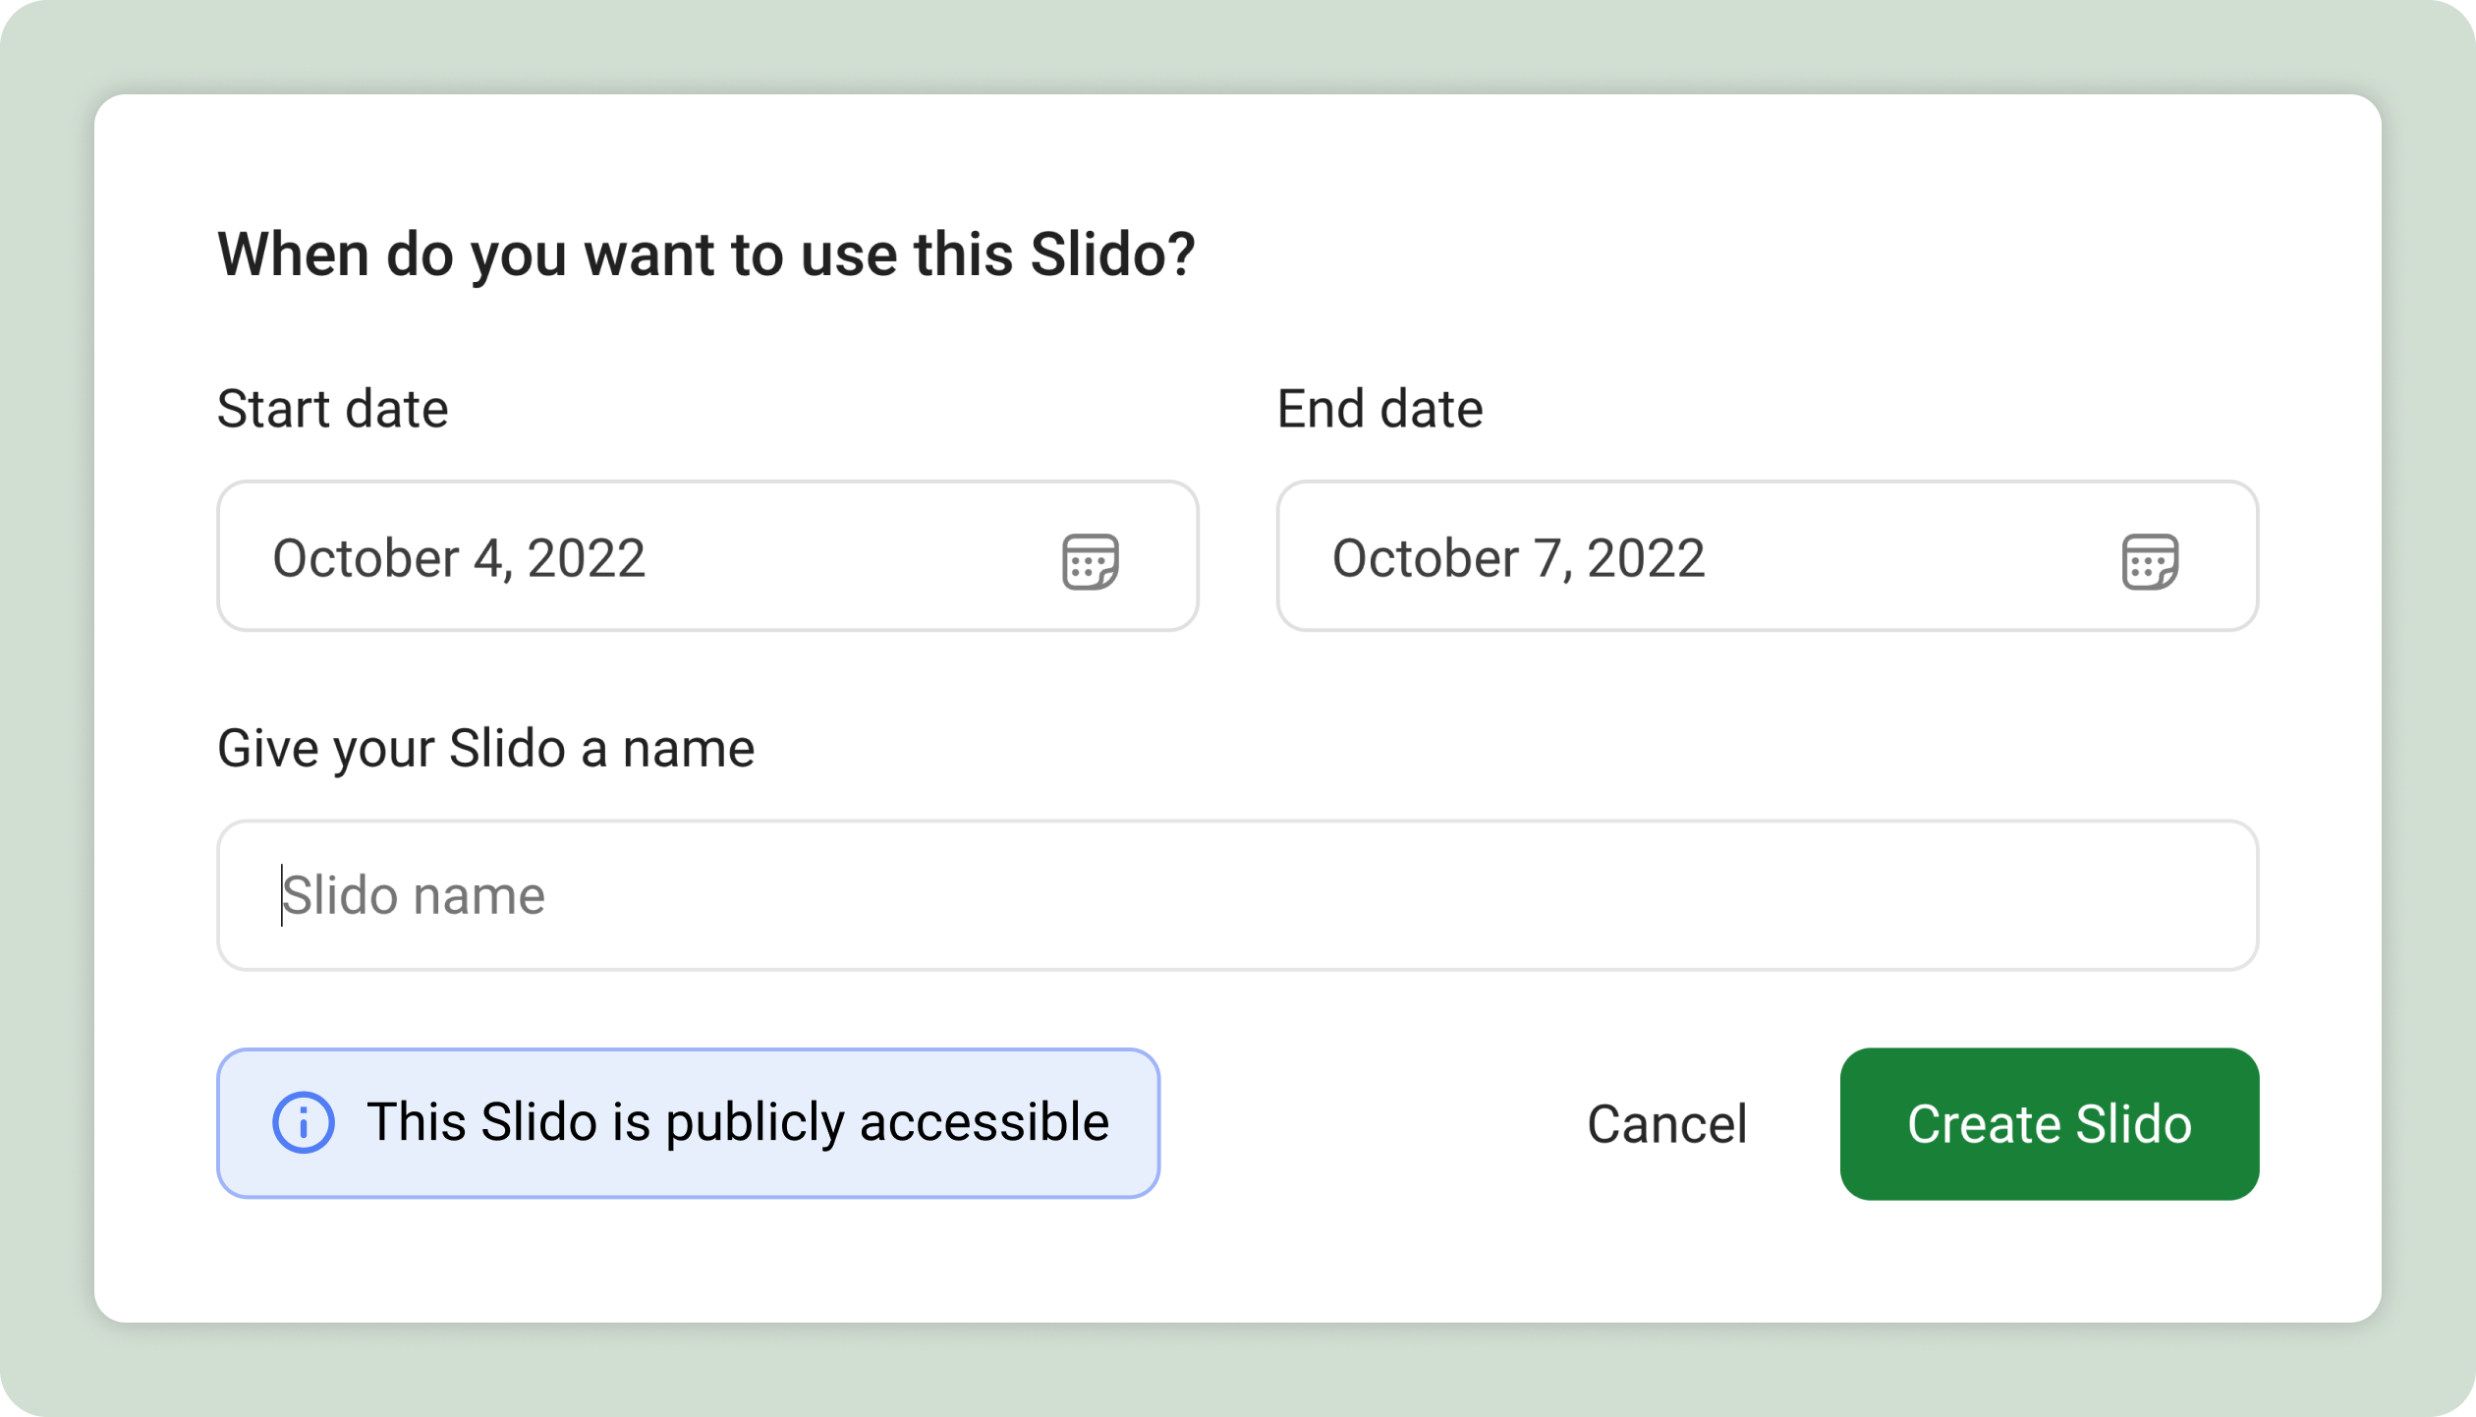The width and height of the screenshot is (2476, 1417).
Task: Focus the Slido name text field
Action: 1238,895
